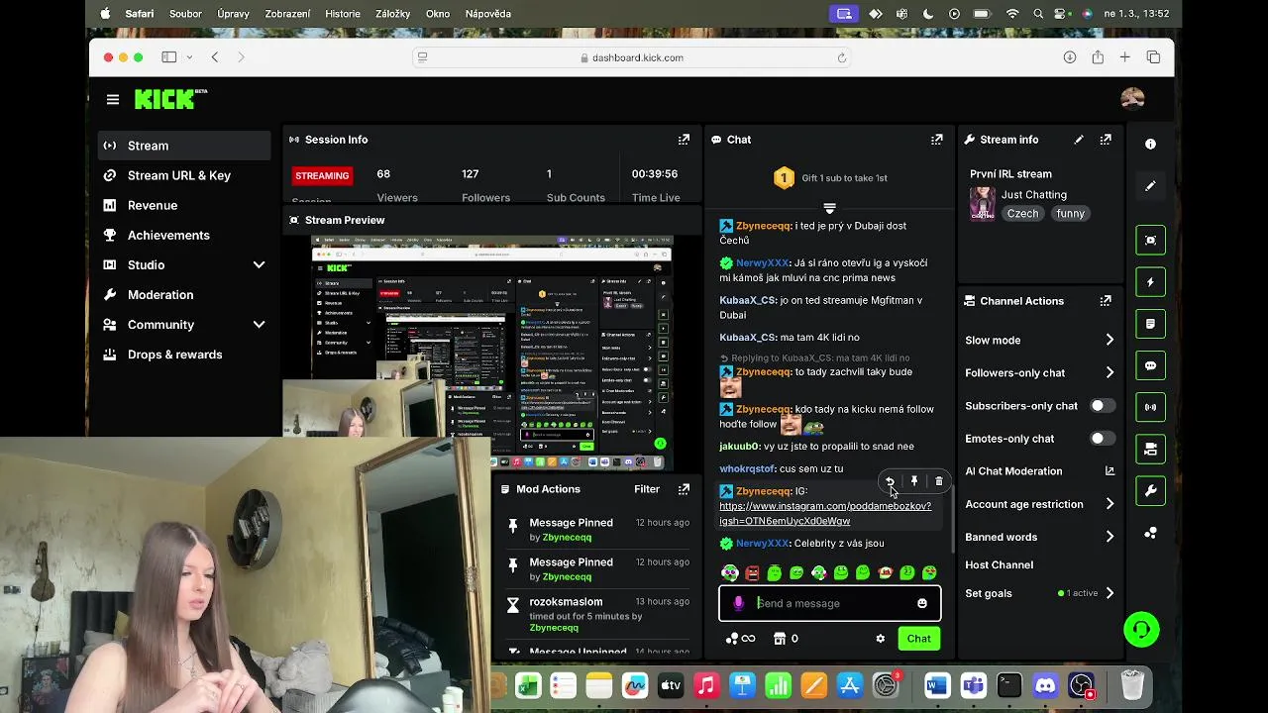This screenshot has height=713, width=1268.
Task: Click the Just Chatting category thumbnail
Action: (x=982, y=204)
